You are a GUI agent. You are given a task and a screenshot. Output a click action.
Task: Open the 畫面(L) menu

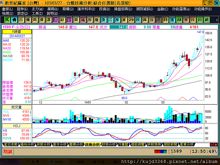pos(7,9)
